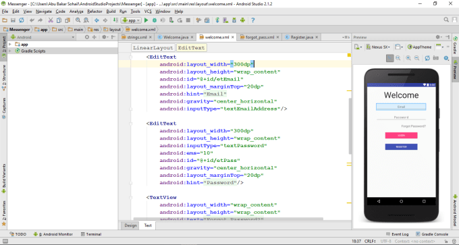Zoom in the layout preview
Viewport: 459px width, 245px height.
tap(408, 58)
